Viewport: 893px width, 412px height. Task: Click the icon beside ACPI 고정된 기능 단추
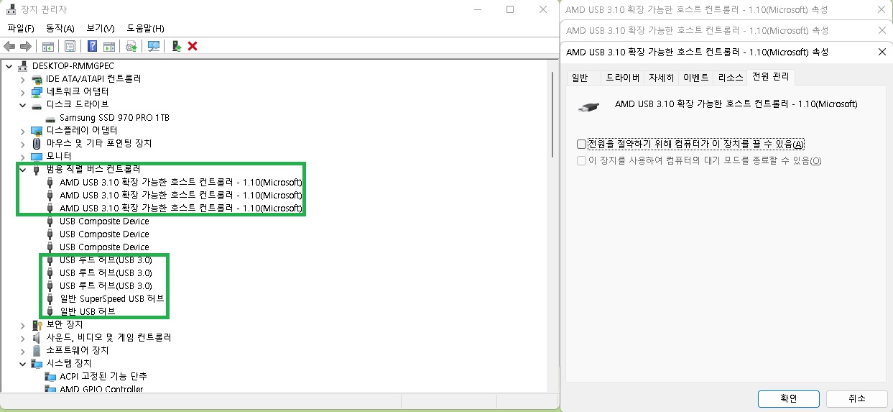tap(50, 376)
